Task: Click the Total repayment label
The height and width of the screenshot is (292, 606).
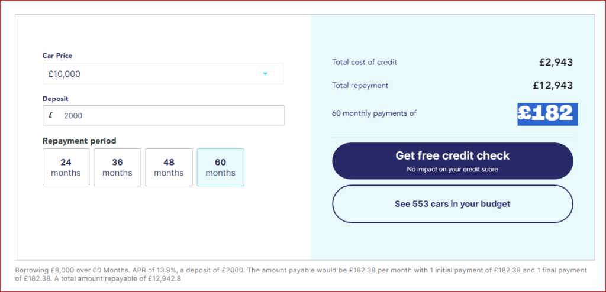Action: [360, 85]
